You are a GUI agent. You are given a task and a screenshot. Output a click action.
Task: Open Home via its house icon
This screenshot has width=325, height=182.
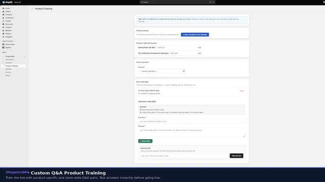tap(3, 8)
